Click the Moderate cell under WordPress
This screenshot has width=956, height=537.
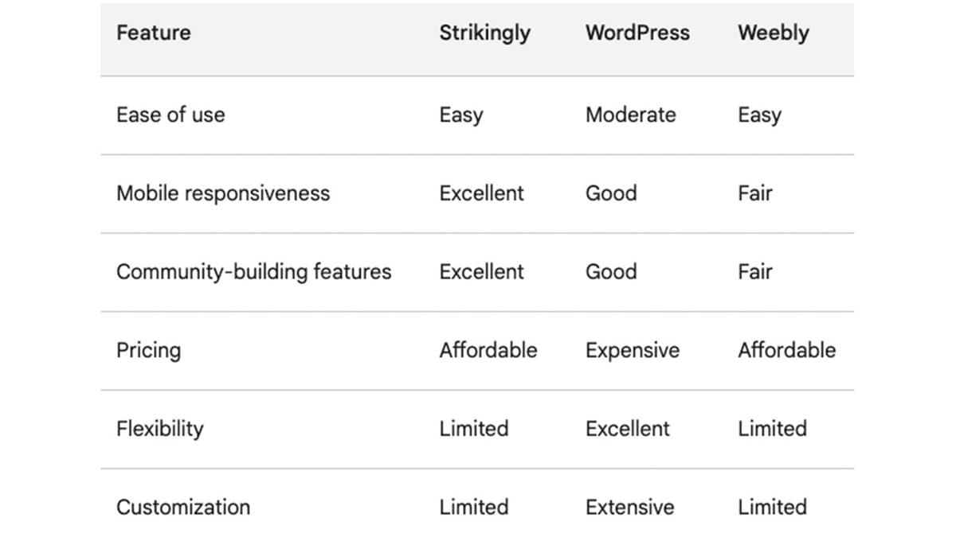click(630, 115)
